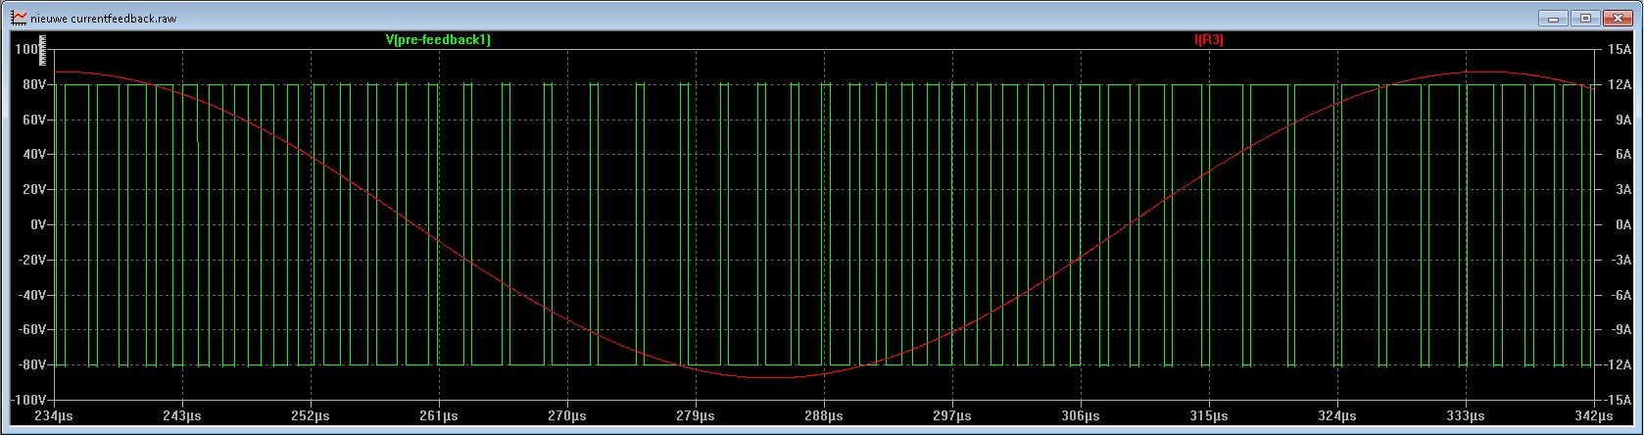The height and width of the screenshot is (435, 1644).
Task: Minimize the currentfeedback.raw window
Action: coord(1552,18)
